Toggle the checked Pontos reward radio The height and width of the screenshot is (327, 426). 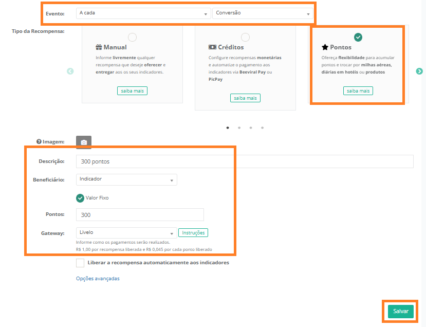pyautogui.click(x=358, y=37)
